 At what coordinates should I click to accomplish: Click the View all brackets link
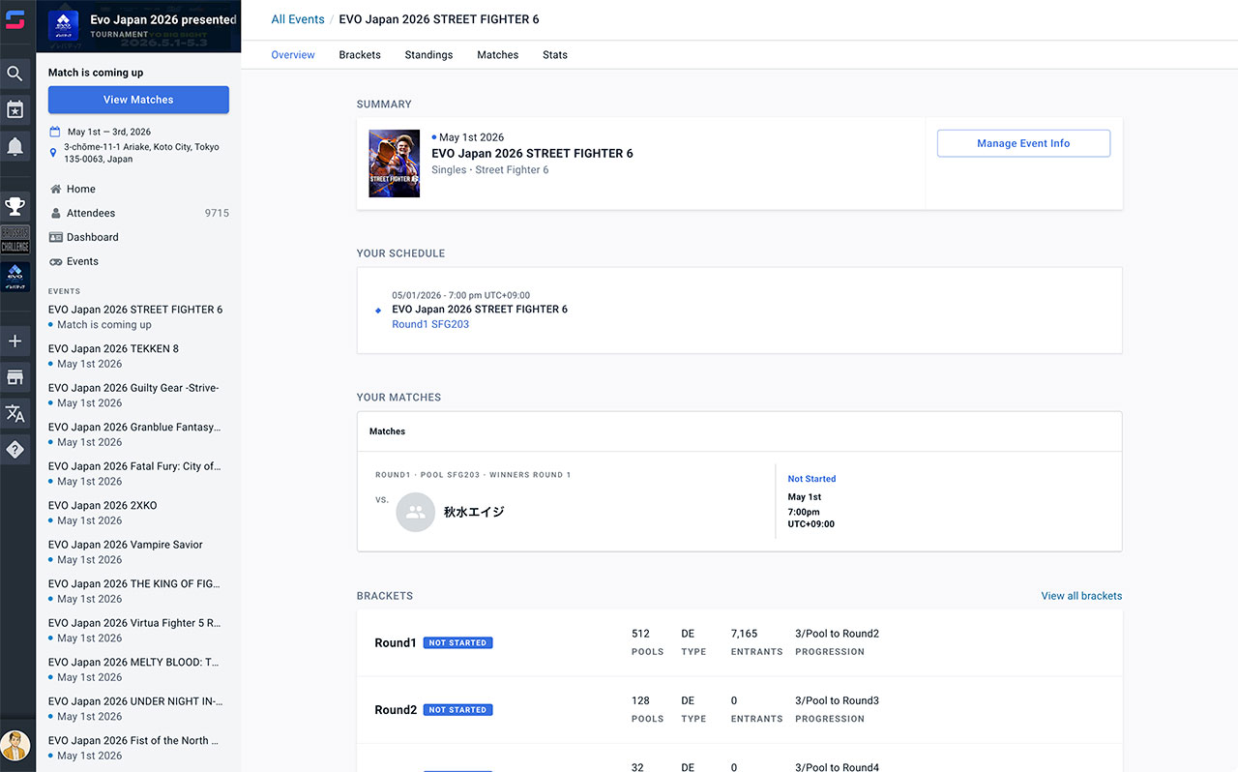[1081, 596]
